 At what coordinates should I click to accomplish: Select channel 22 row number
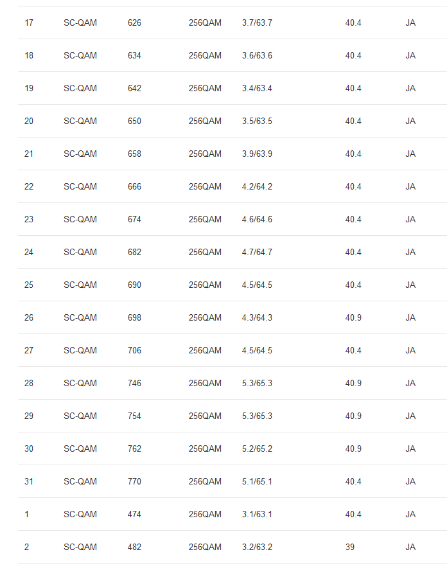tap(29, 186)
